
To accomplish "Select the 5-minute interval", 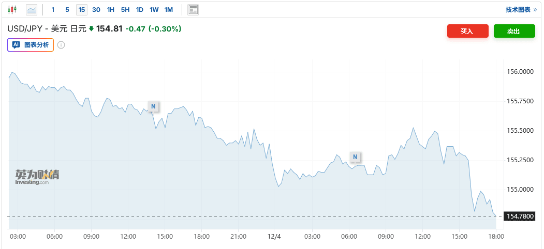I will 67,9.
